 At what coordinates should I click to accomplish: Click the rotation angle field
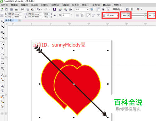coord(66,16)
